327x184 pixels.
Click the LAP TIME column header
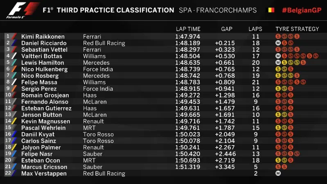click(x=188, y=29)
